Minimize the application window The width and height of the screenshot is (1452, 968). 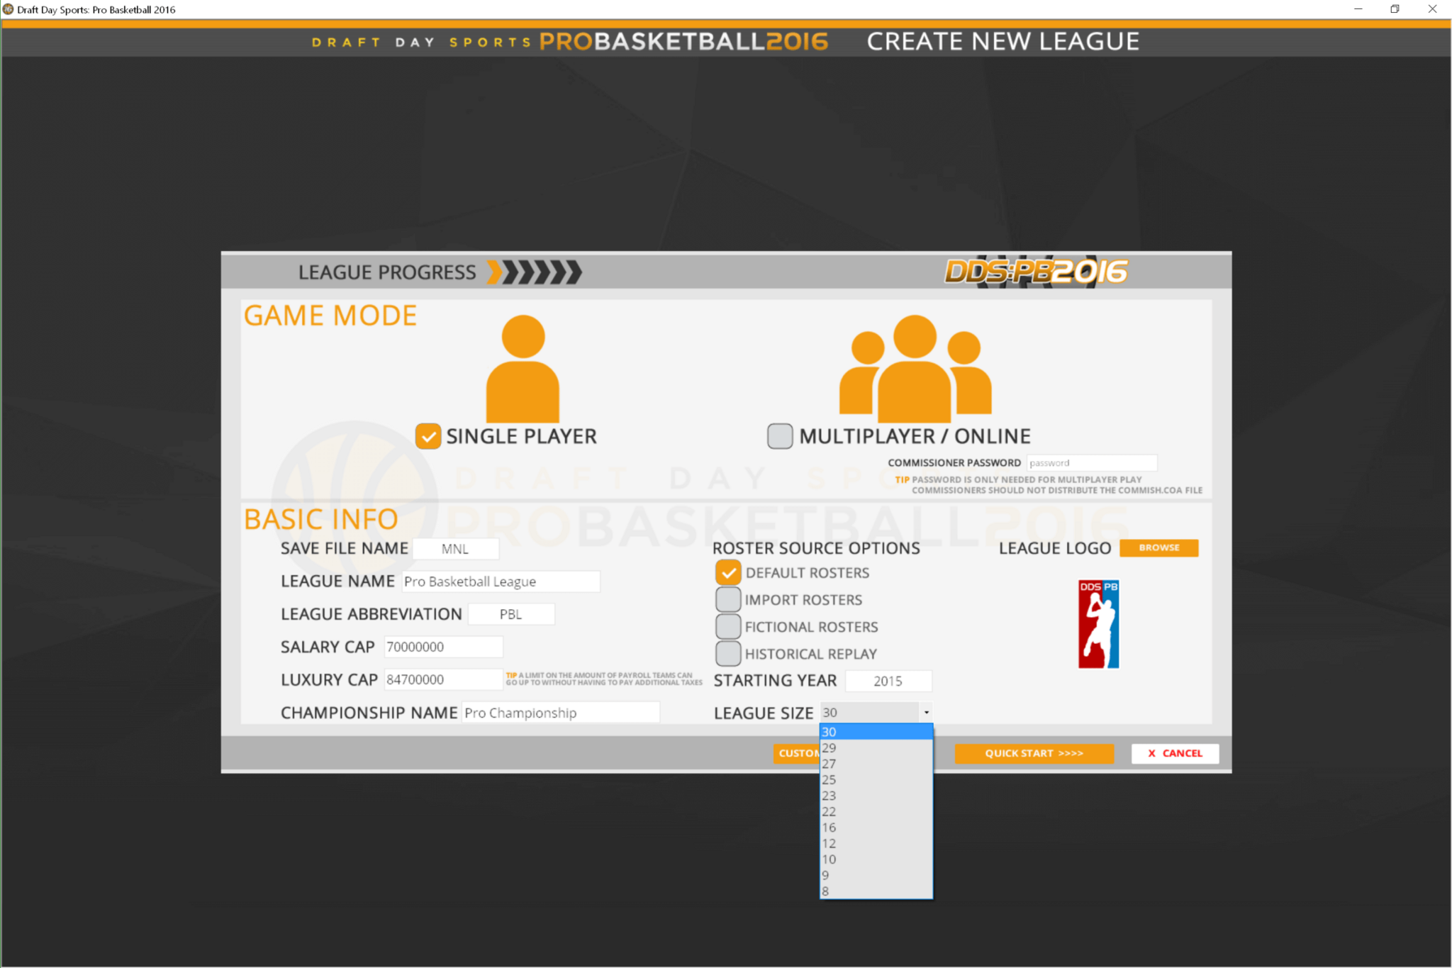1358,9
